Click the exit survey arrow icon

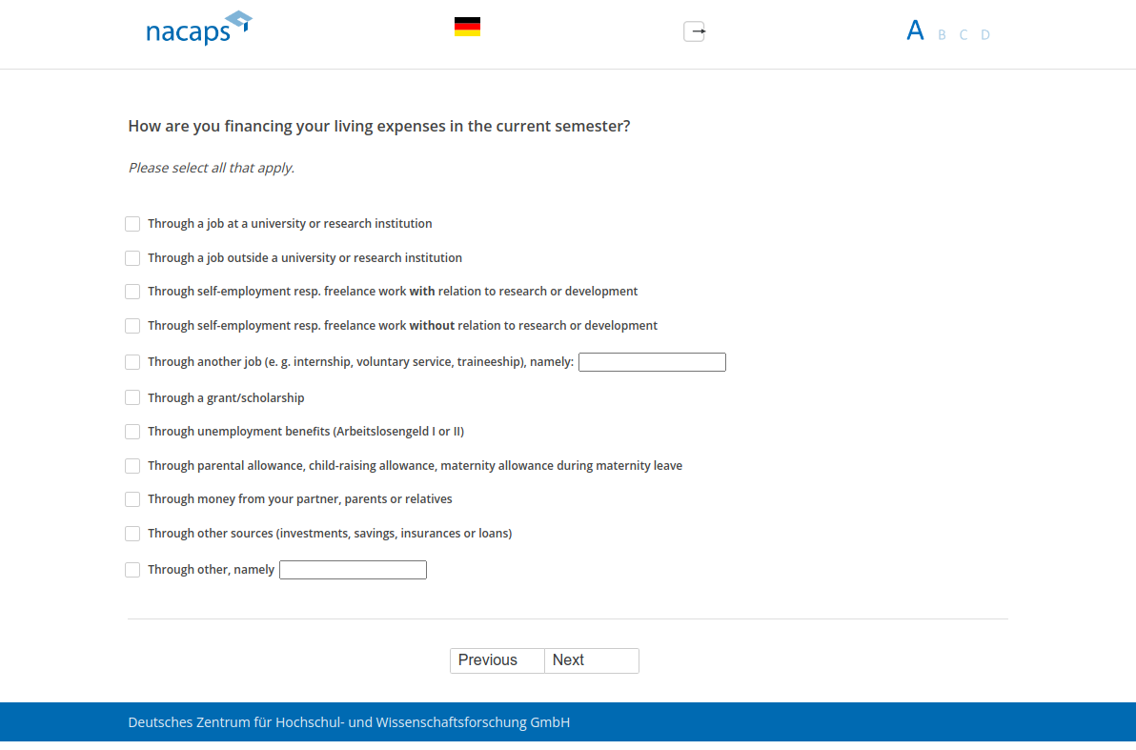pos(695,31)
